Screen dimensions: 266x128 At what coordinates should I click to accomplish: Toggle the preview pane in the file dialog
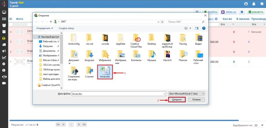[x=197, y=28]
